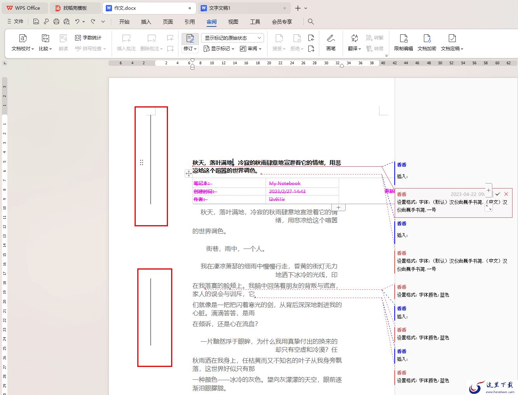Switch to the 开始 ribbon tab
This screenshot has width=518, height=395.
point(124,22)
